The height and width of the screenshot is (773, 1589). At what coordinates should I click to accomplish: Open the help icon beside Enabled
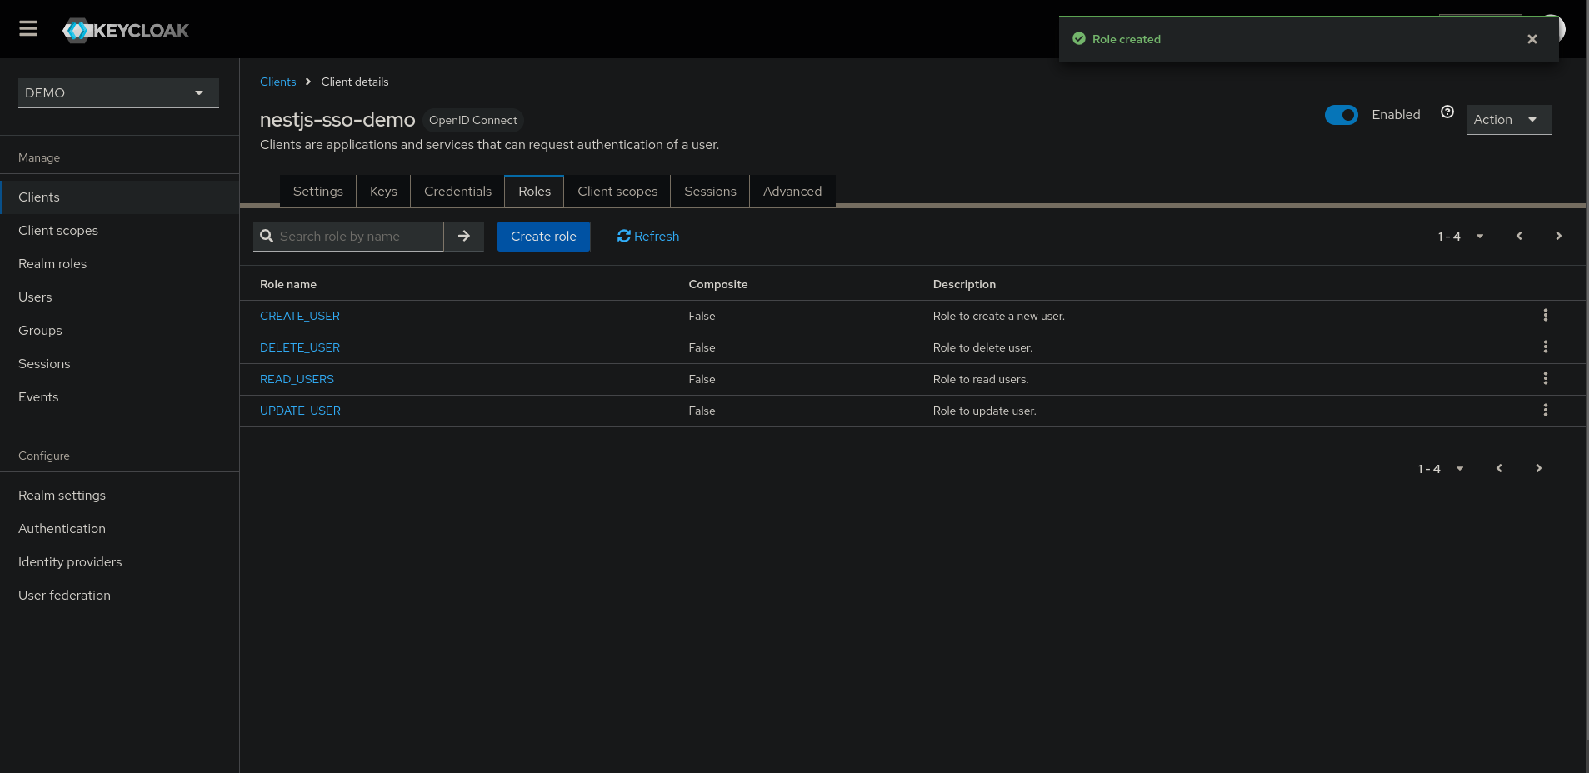tap(1447, 112)
